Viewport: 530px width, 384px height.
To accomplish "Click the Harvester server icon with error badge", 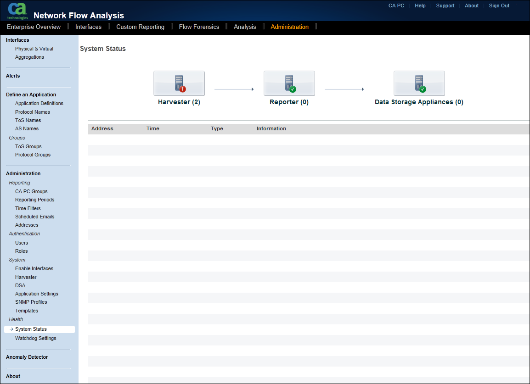I will point(179,83).
